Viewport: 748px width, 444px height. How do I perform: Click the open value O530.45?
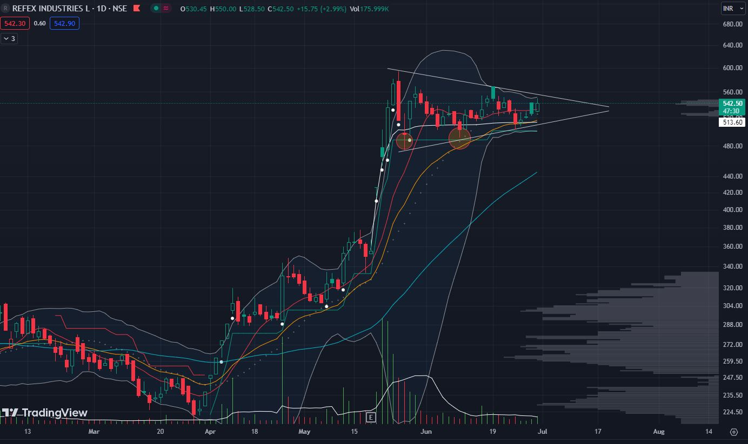coord(194,9)
